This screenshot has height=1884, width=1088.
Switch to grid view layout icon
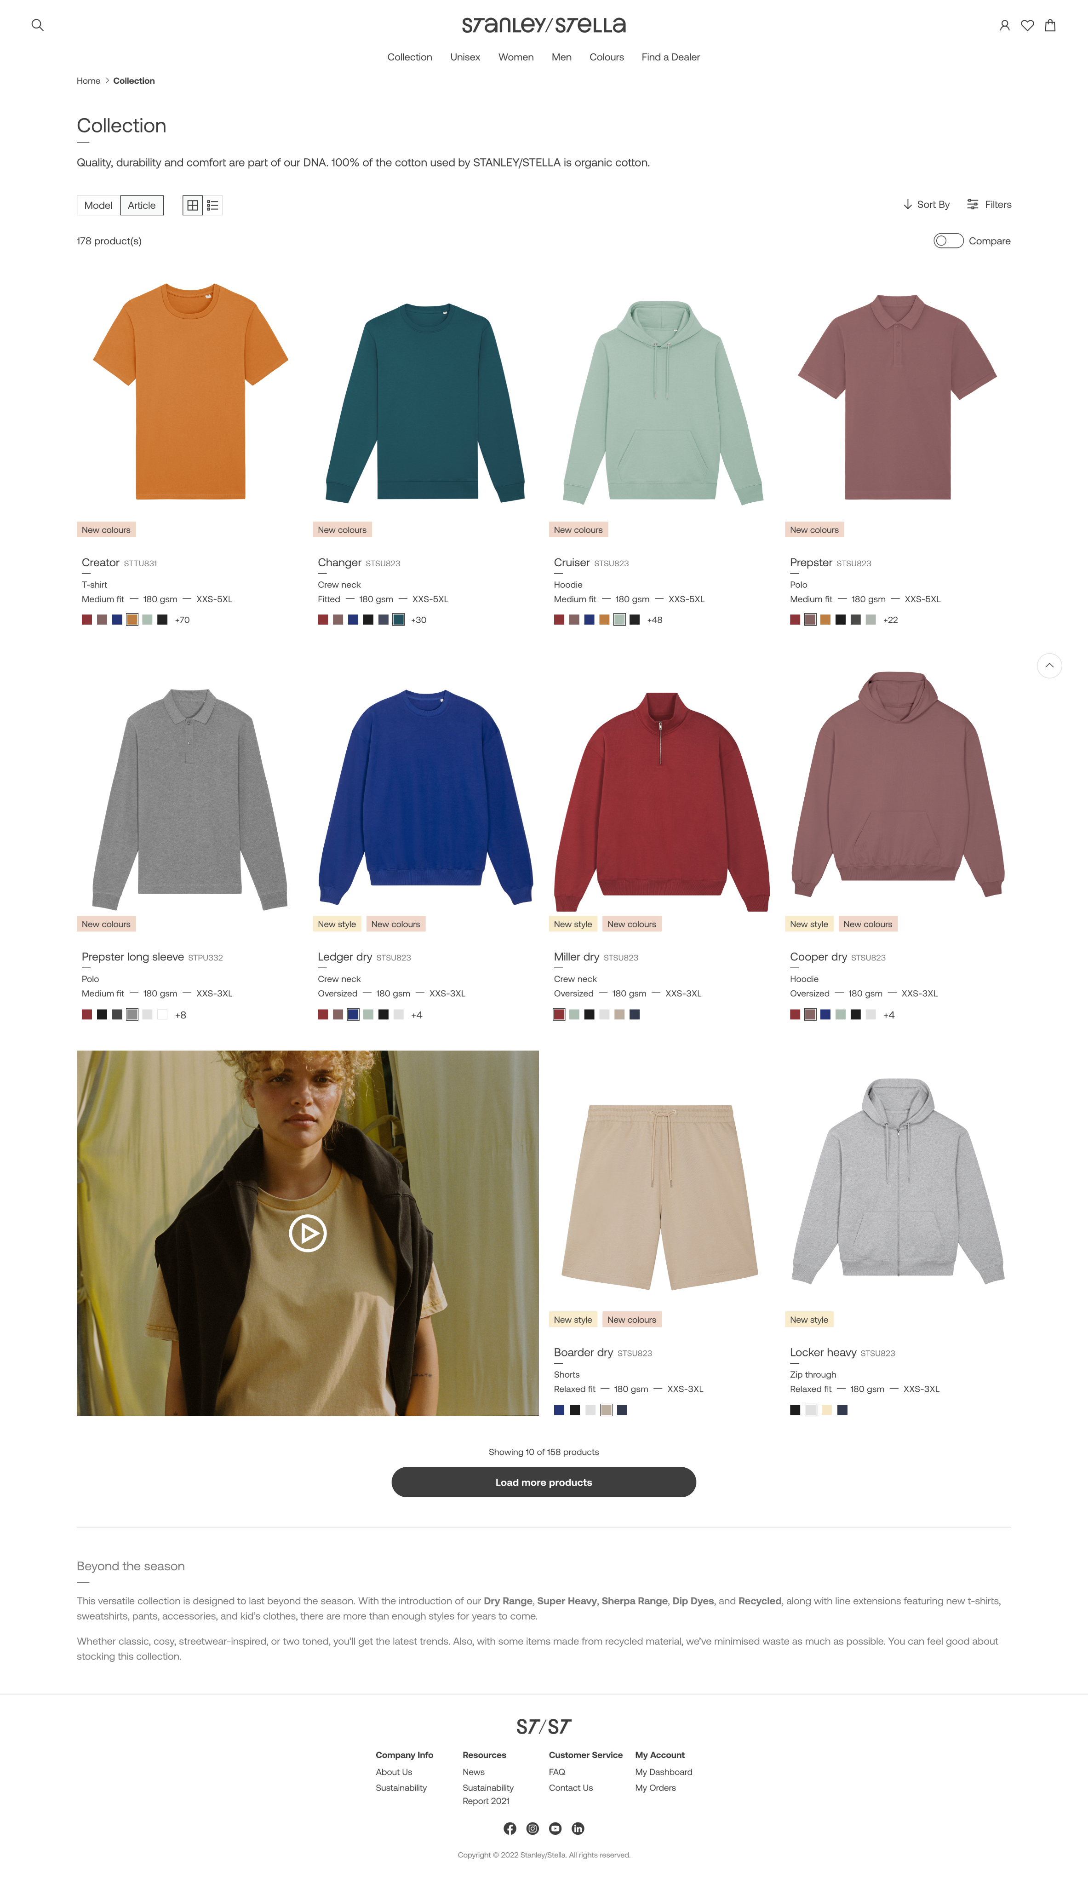pos(193,205)
